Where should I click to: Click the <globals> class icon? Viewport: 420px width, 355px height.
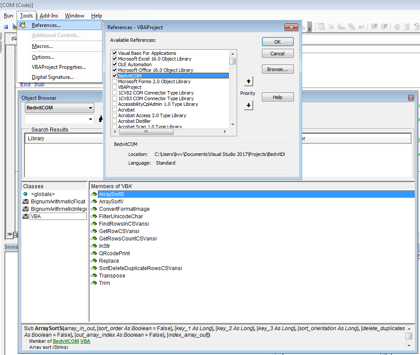[x=26, y=194]
